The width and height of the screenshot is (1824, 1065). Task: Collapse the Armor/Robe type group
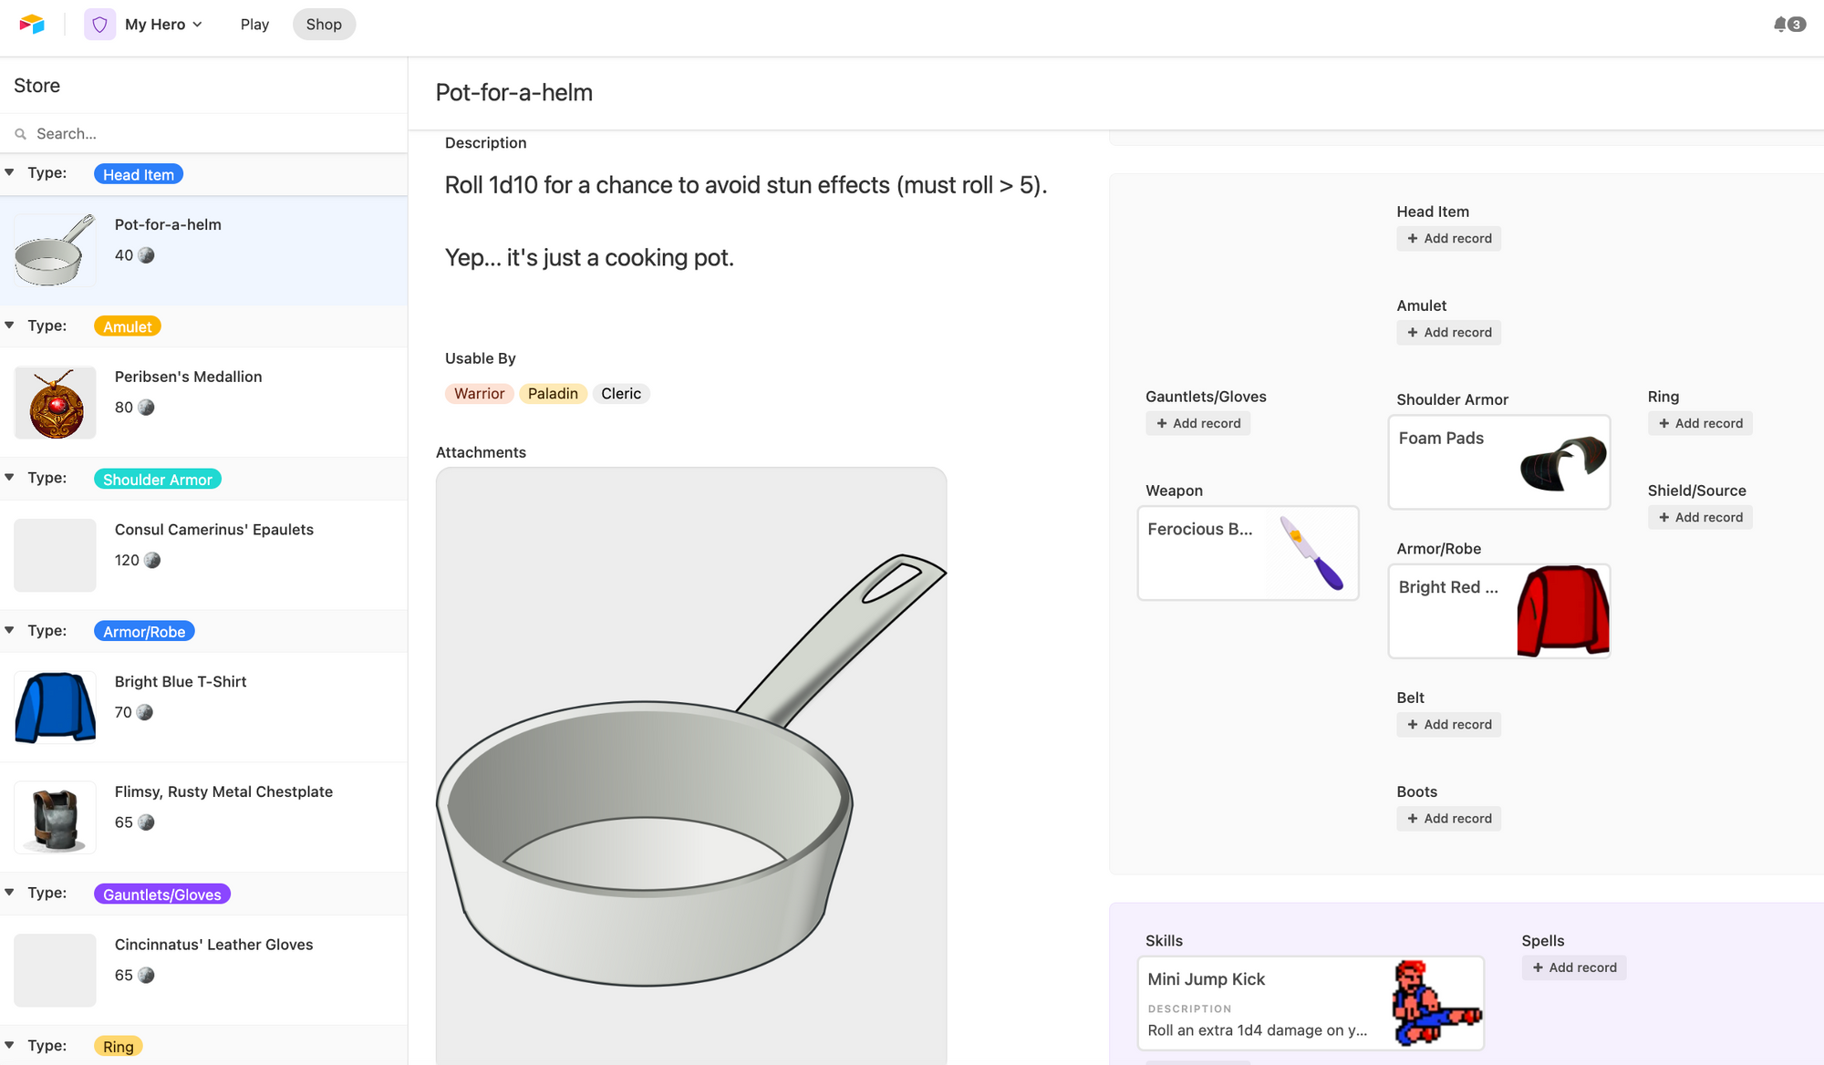[x=9, y=630]
